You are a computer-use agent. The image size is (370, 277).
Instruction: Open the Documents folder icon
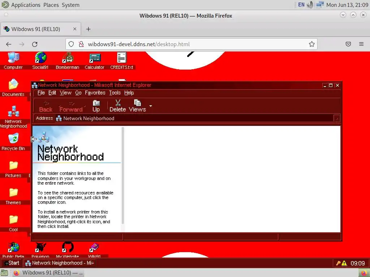pos(13,88)
